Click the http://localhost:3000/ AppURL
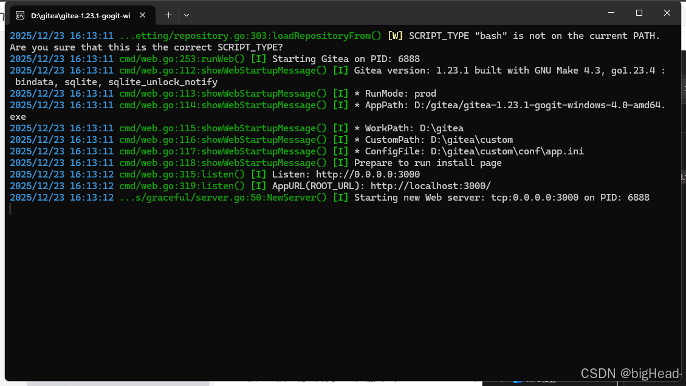Viewport: 686px width, 386px height. (x=431, y=186)
